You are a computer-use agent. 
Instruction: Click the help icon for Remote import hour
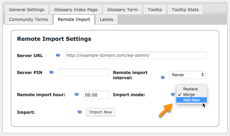coord(77,94)
